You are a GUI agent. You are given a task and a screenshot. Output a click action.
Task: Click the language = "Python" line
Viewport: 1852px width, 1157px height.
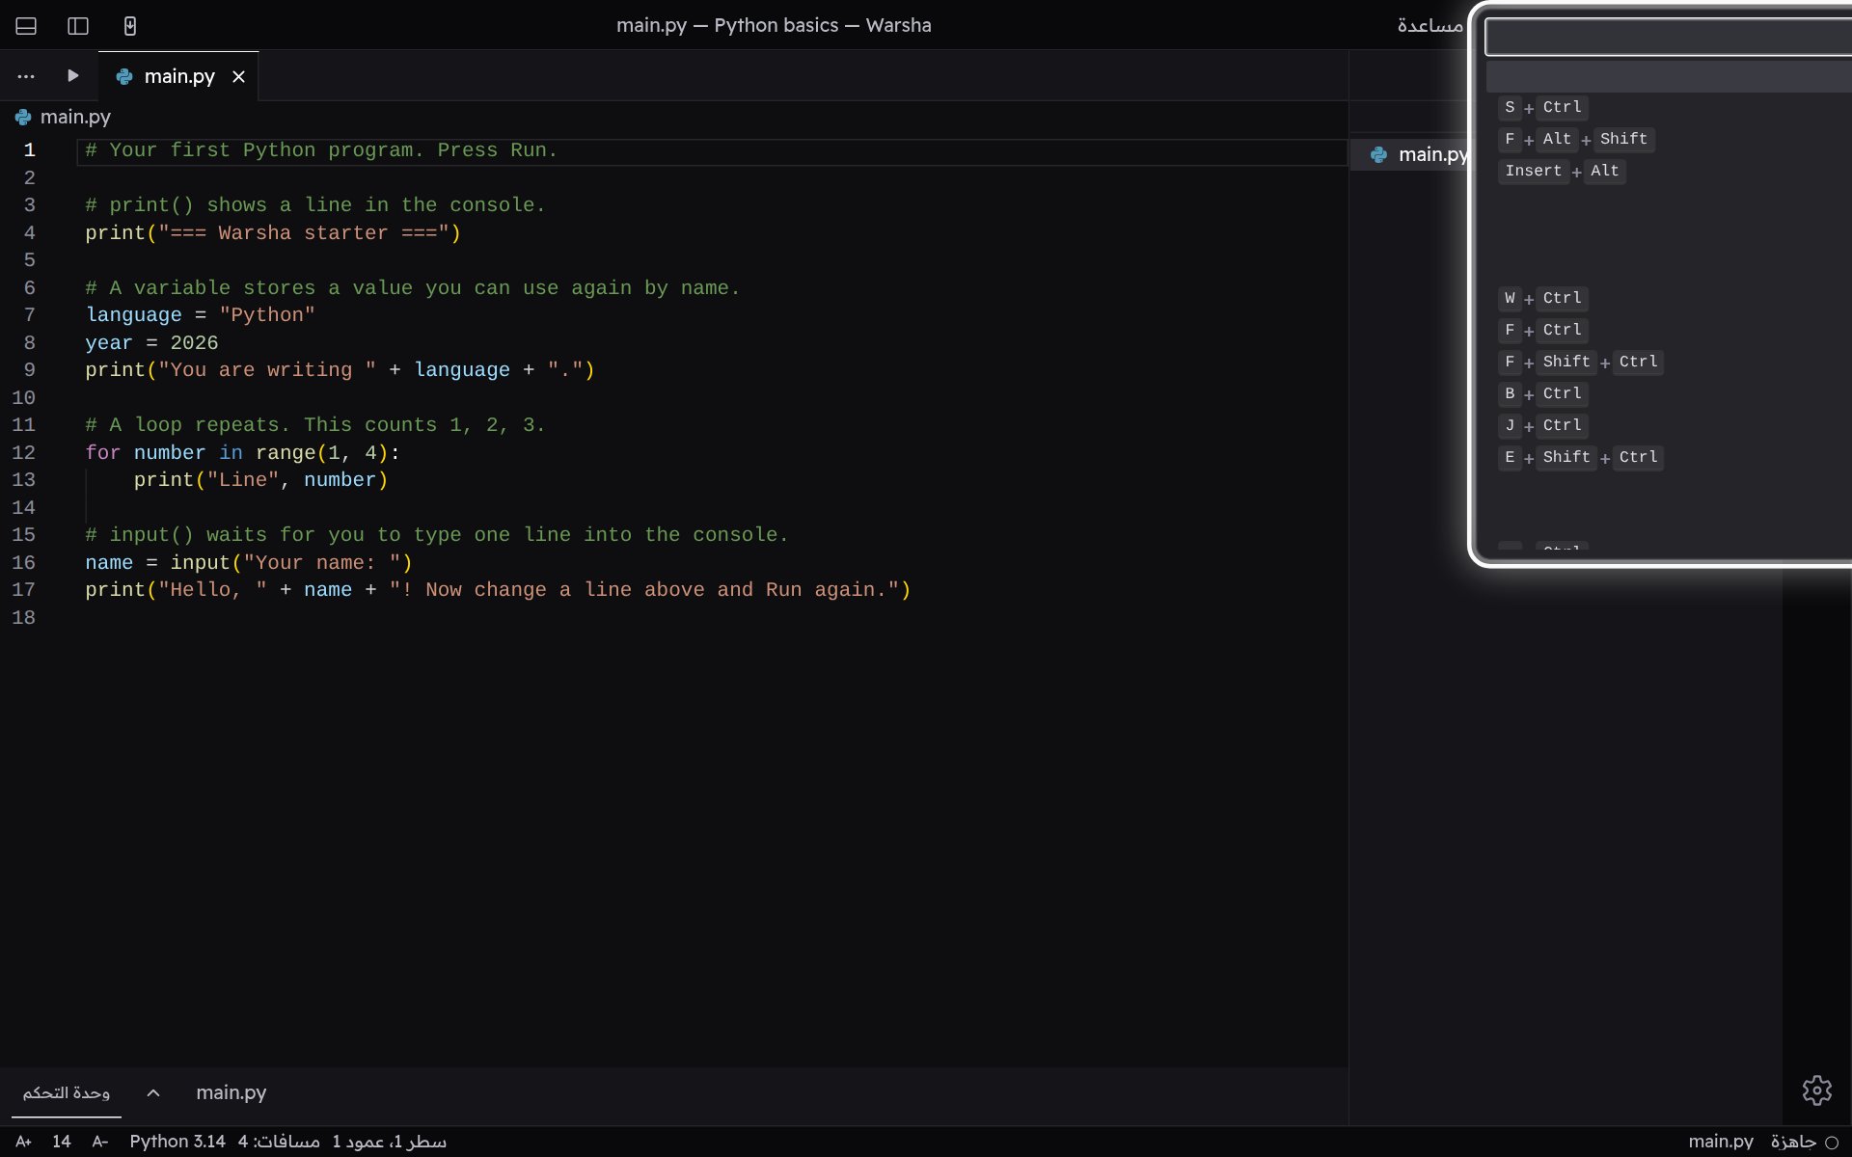pyautogui.click(x=201, y=315)
